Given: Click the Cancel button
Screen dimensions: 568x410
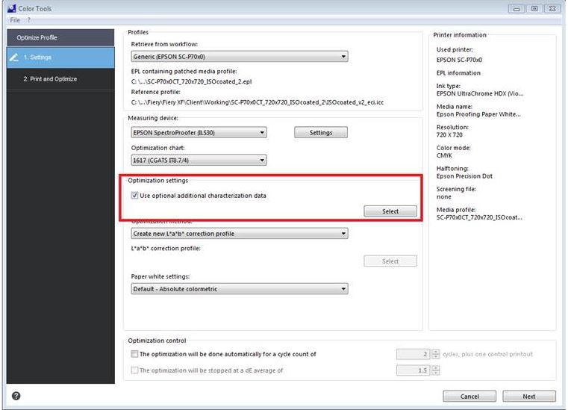Looking at the screenshot, I should coord(469,397).
